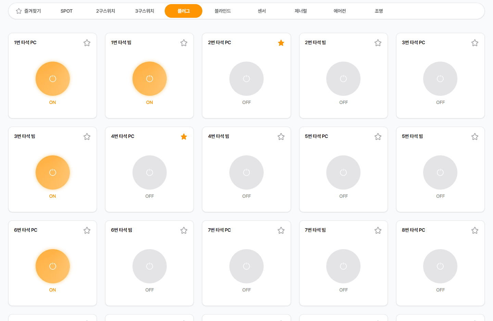Remove 4번 타석 PC from favorites

(184, 137)
